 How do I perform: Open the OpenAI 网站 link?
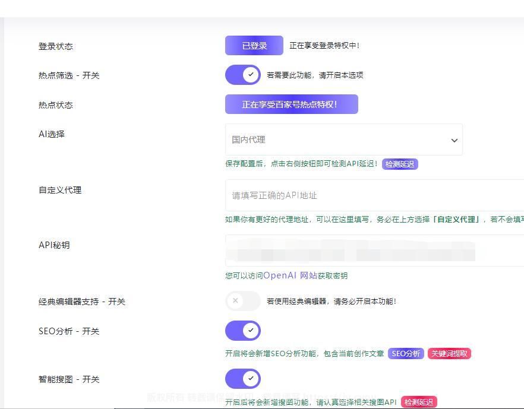coord(290,275)
